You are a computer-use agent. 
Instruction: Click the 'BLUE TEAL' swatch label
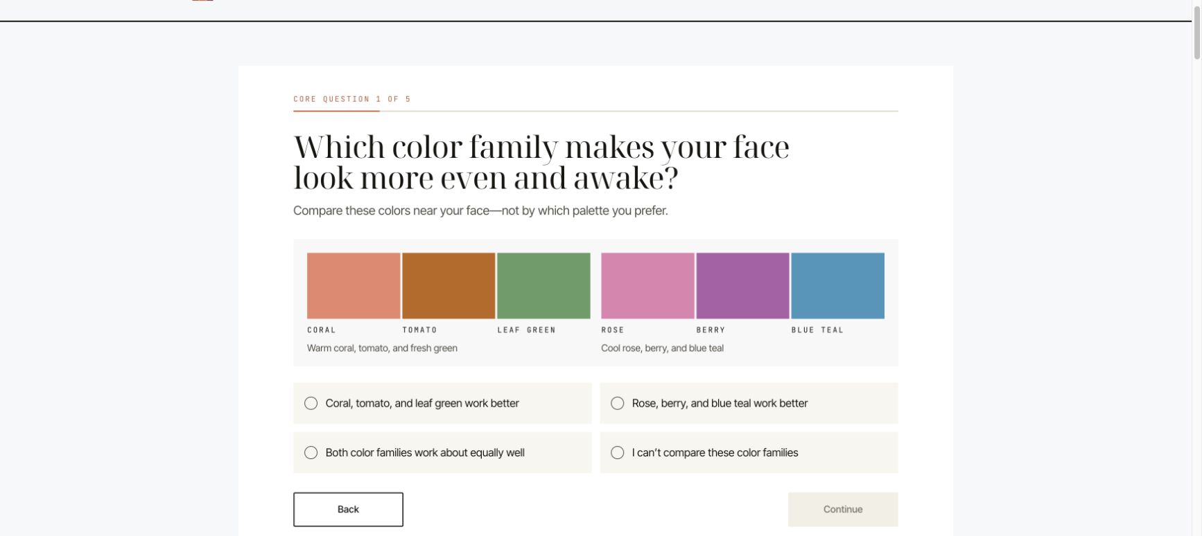(x=817, y=330)
